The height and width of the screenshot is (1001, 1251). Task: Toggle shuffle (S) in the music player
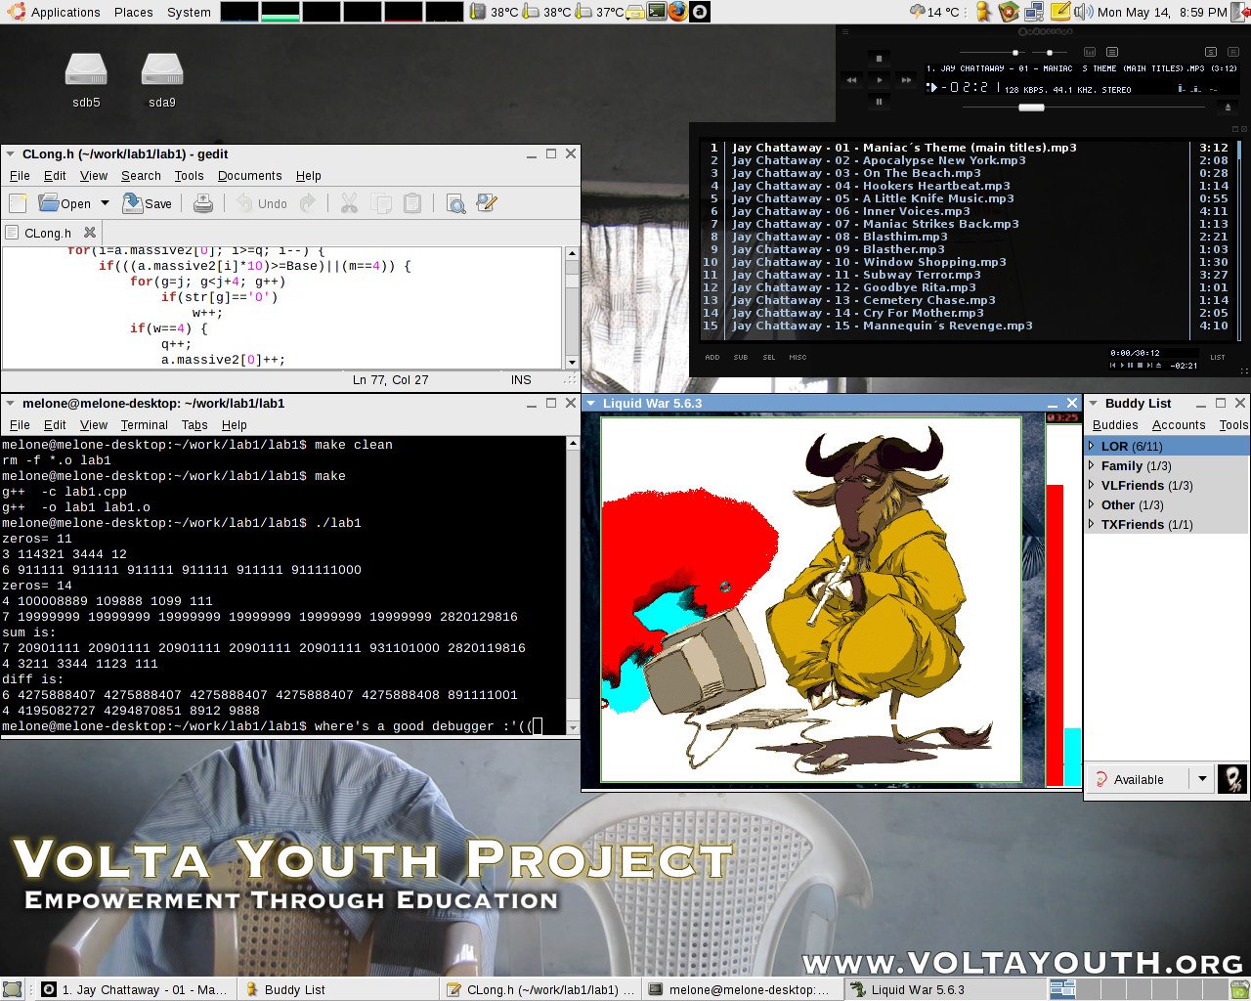[x=1210, y=52]
